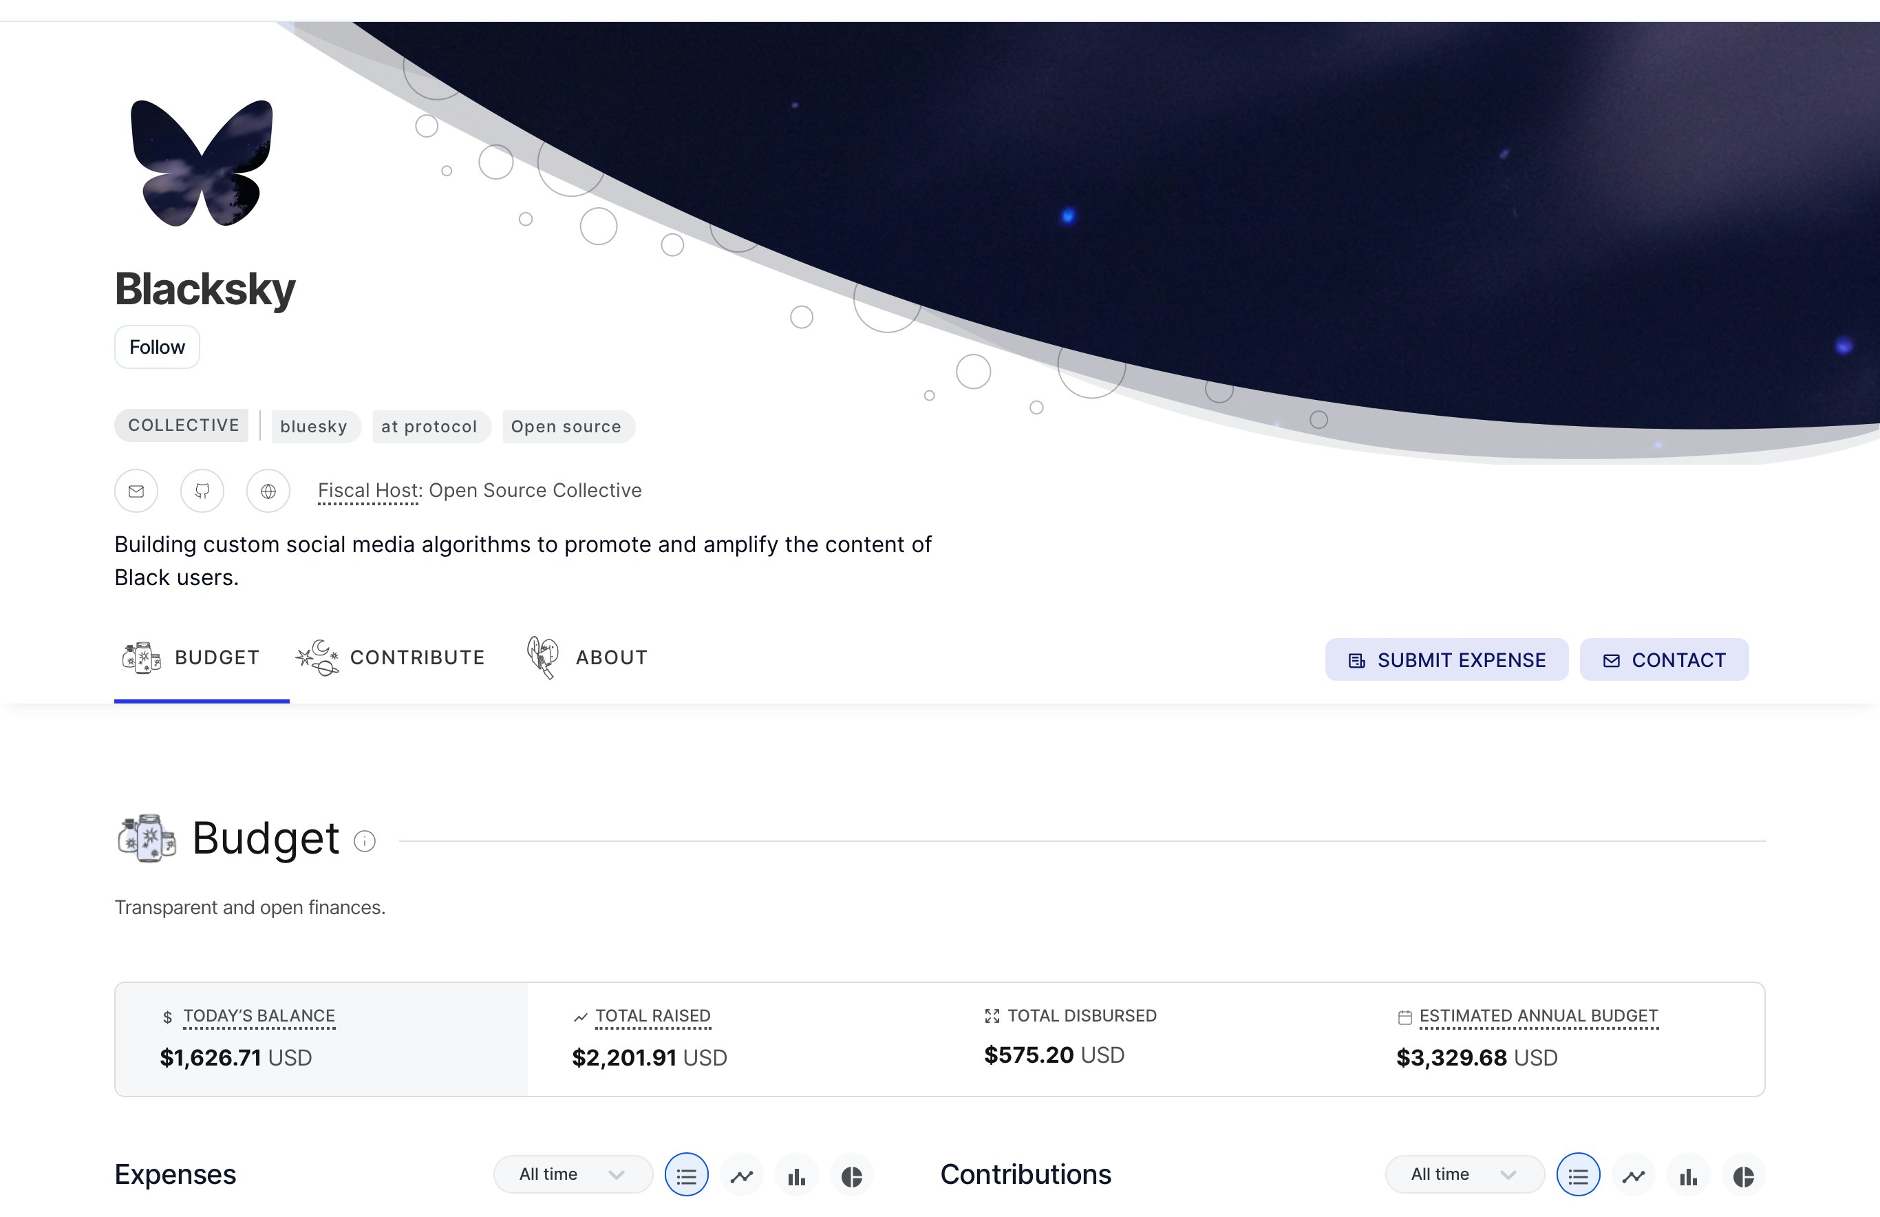Click the dollar icon beside TODAY'S BALANCE
The width and height of the screenshot is (1880, 1217).
(x=167, y=1018)
